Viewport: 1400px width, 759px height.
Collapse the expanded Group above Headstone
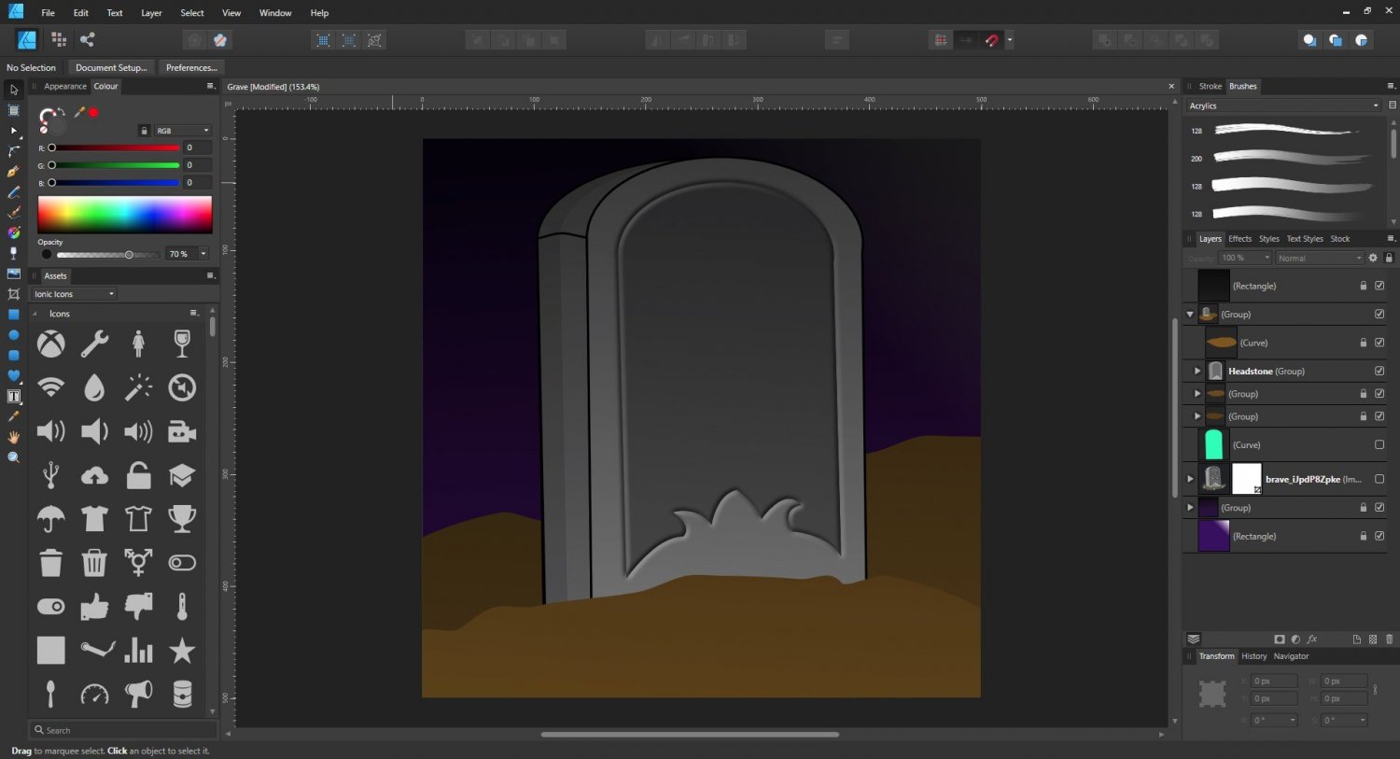coord(1189,314)
